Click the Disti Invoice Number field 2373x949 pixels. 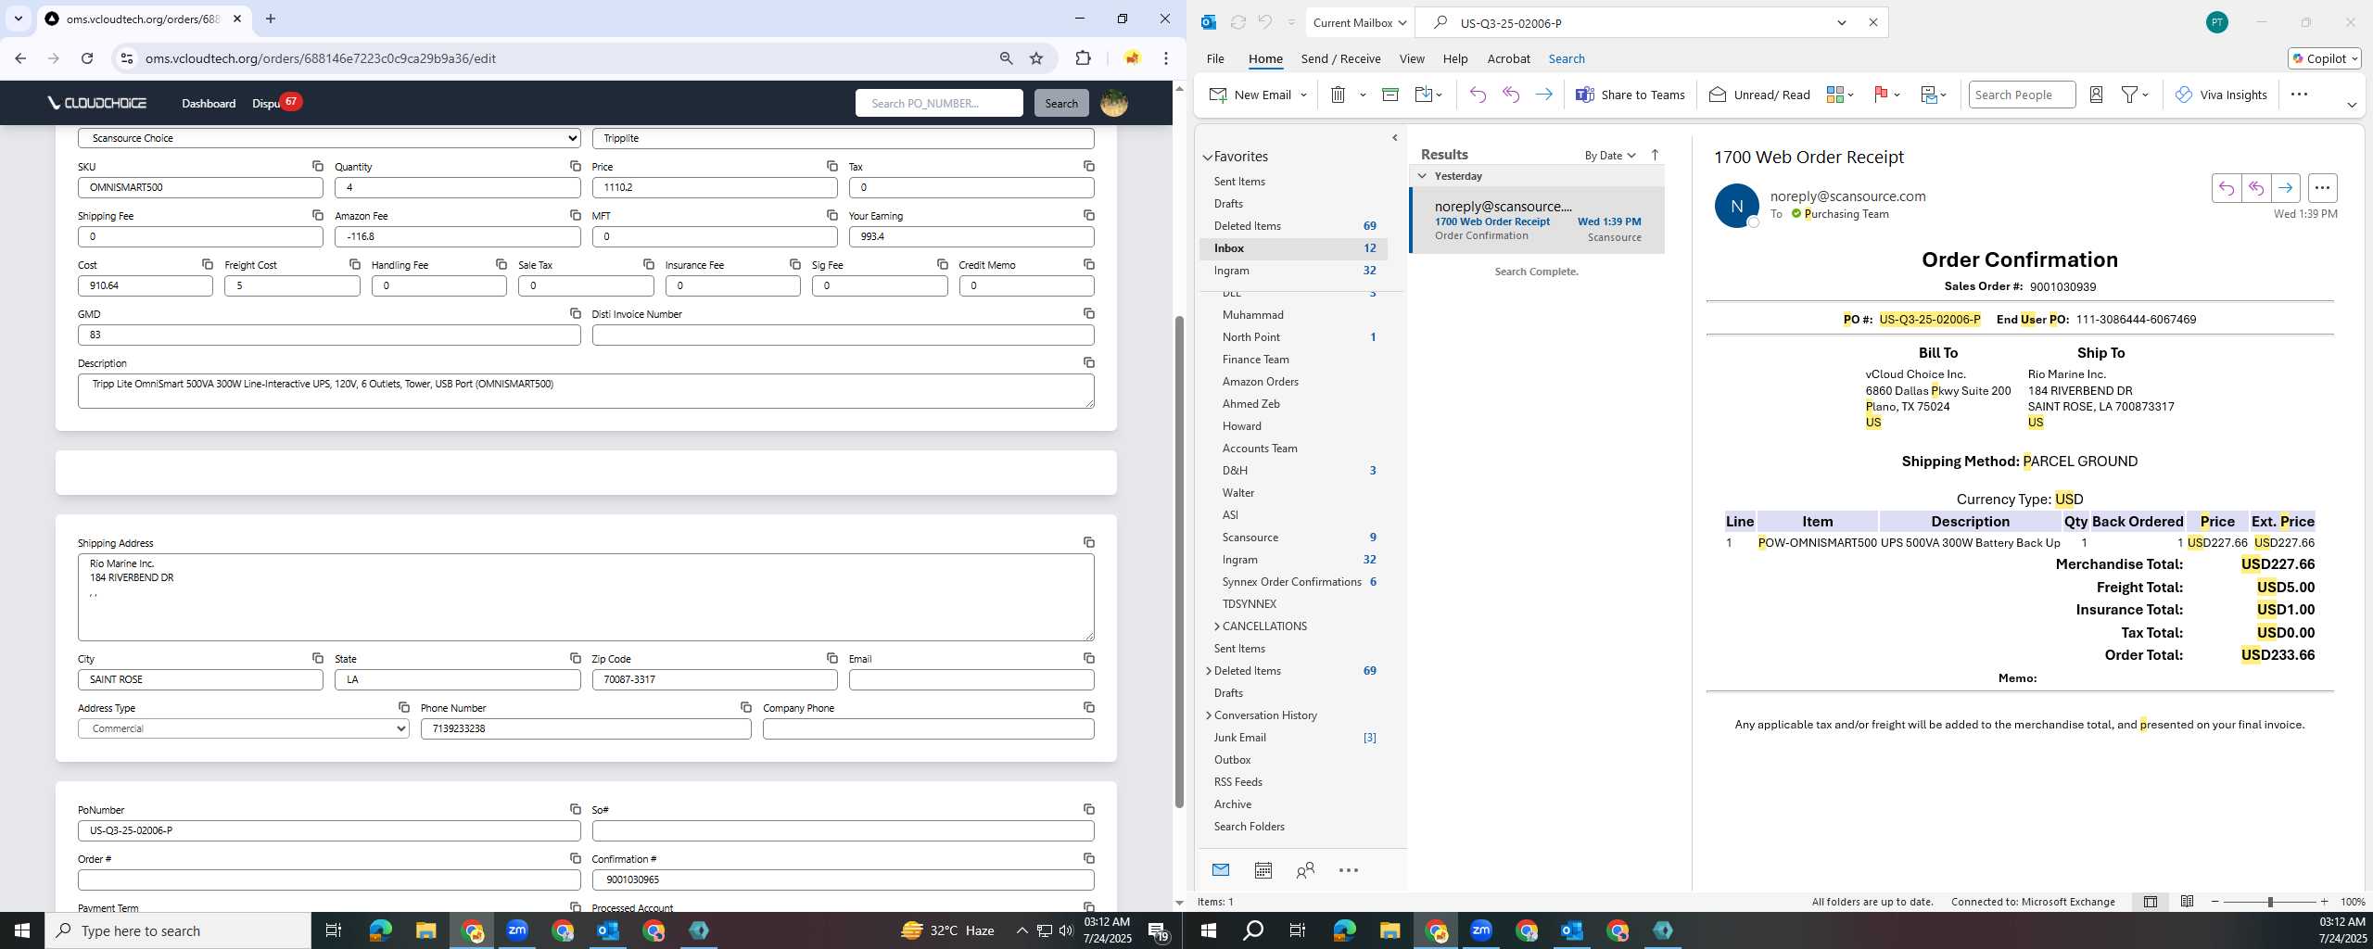tap(843, 335)
